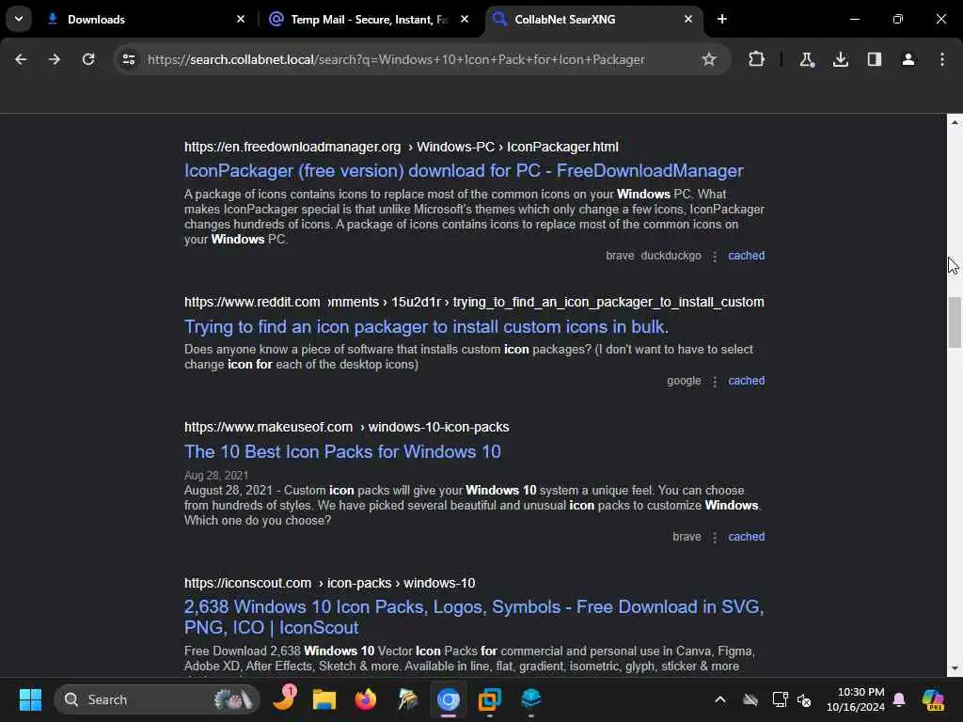Open a new browser tab
The height and width of the screenshot is (722, 963).
722,19
